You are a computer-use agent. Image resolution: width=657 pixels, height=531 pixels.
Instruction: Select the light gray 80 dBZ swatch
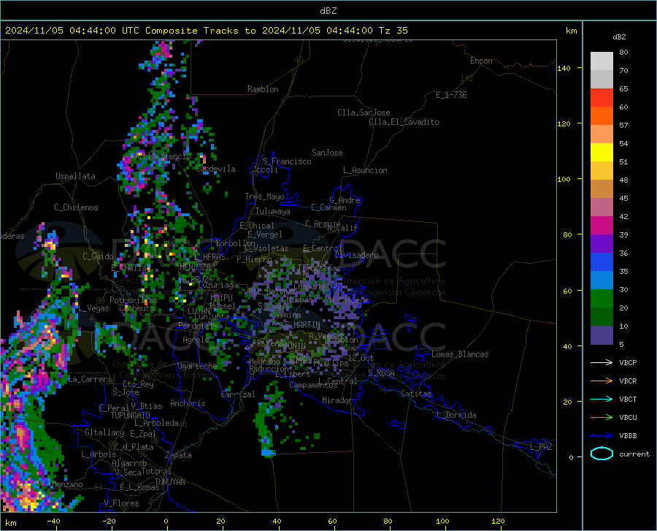pyautogui.click(x=602, y=61)
